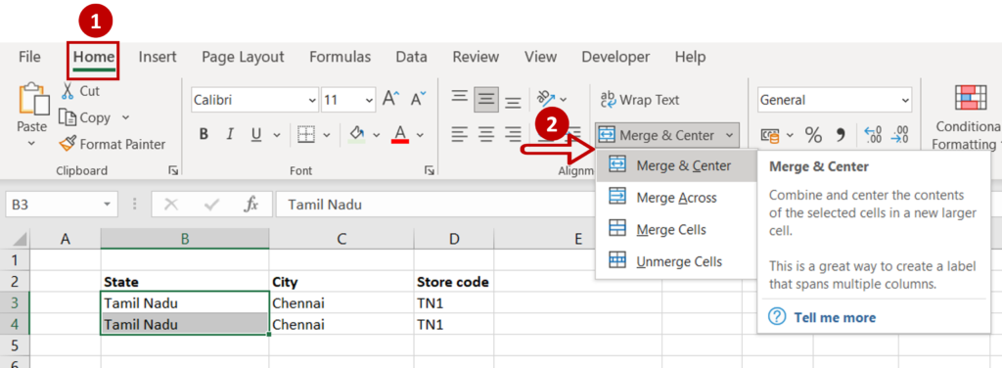Toggle Bold formatting
Image resolution: width=1002 pixels, height=368 pixels.
pos(204,135)
